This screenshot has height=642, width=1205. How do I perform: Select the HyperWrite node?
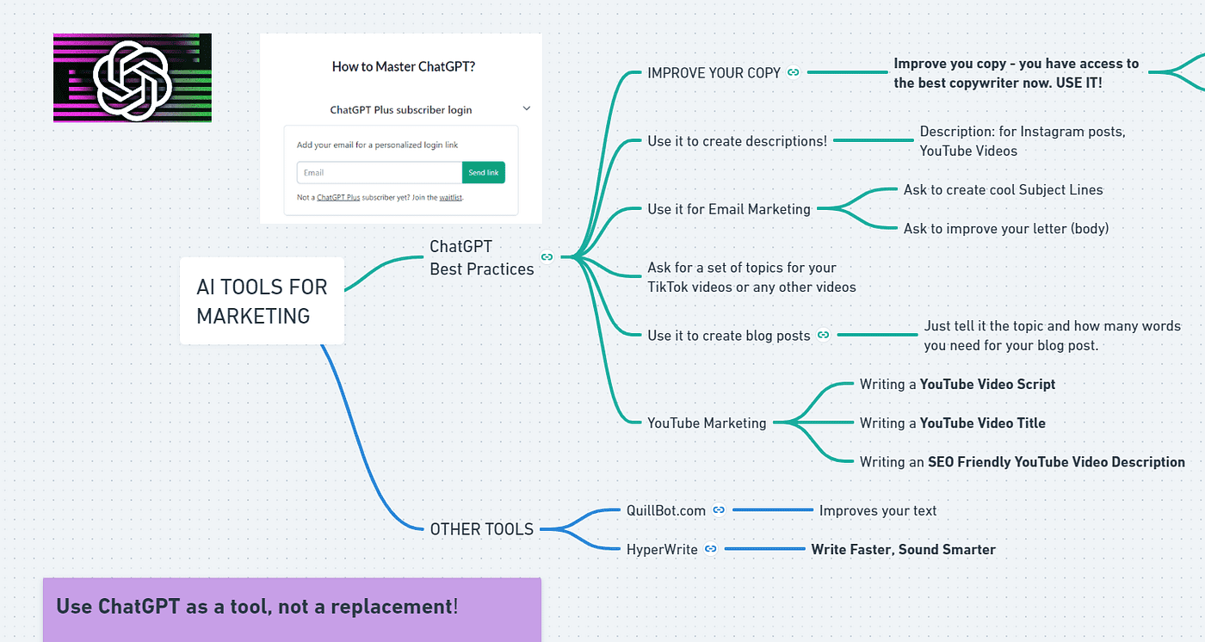tap(662, 549)
